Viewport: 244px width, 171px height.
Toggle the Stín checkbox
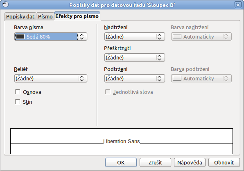coord(18,102)
